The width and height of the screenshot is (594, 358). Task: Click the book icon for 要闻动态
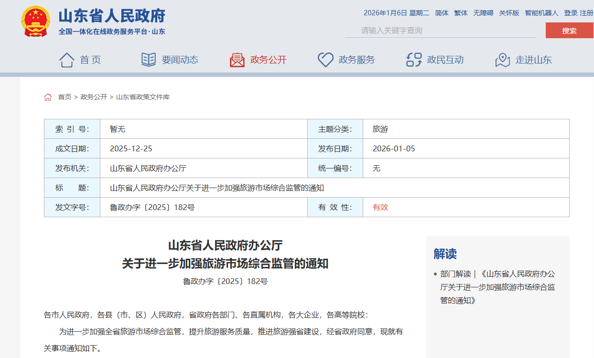pos(149,60)
